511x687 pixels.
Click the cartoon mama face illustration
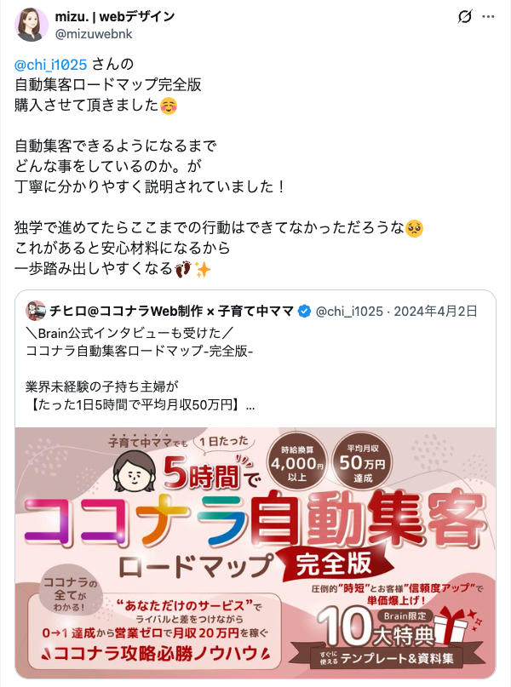[134, 472]
